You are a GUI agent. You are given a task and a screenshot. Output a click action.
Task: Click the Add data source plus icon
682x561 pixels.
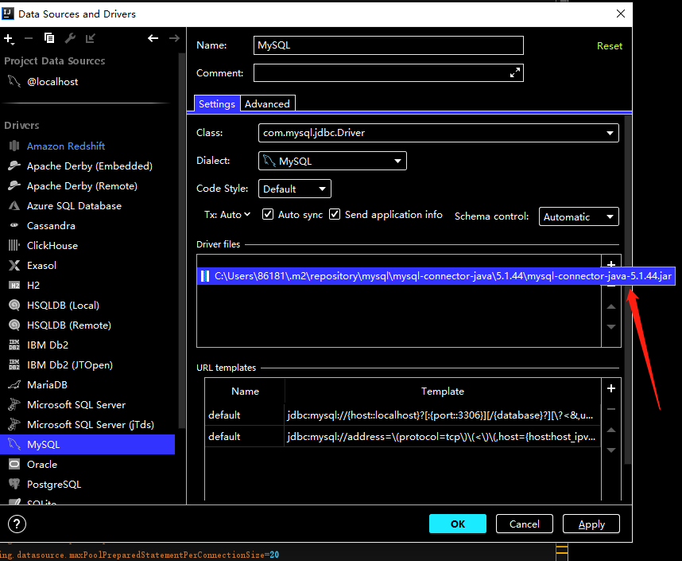click(x=9, y=39)
